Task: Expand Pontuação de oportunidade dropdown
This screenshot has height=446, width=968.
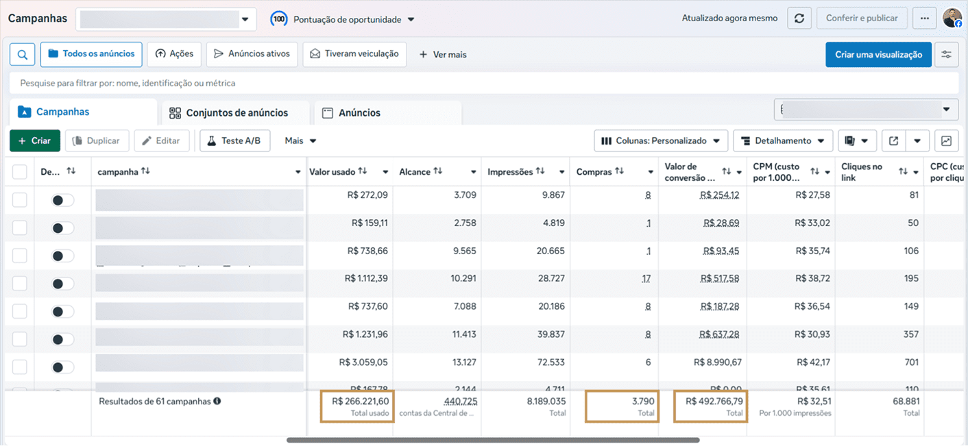Action: 343,19
